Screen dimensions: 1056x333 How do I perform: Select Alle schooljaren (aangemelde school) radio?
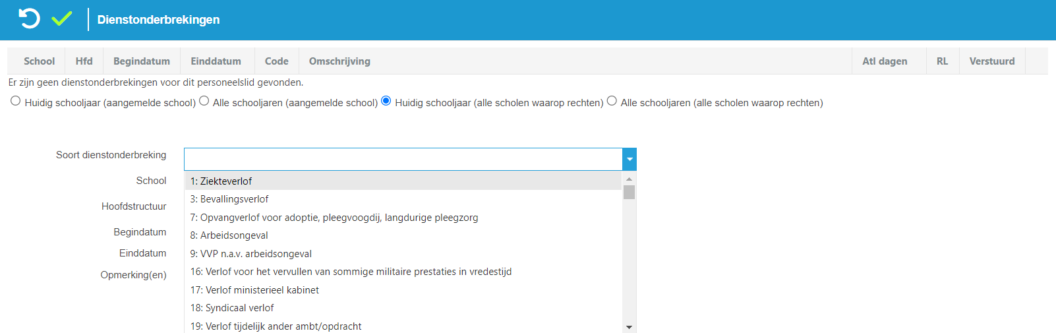coord(204,101)
